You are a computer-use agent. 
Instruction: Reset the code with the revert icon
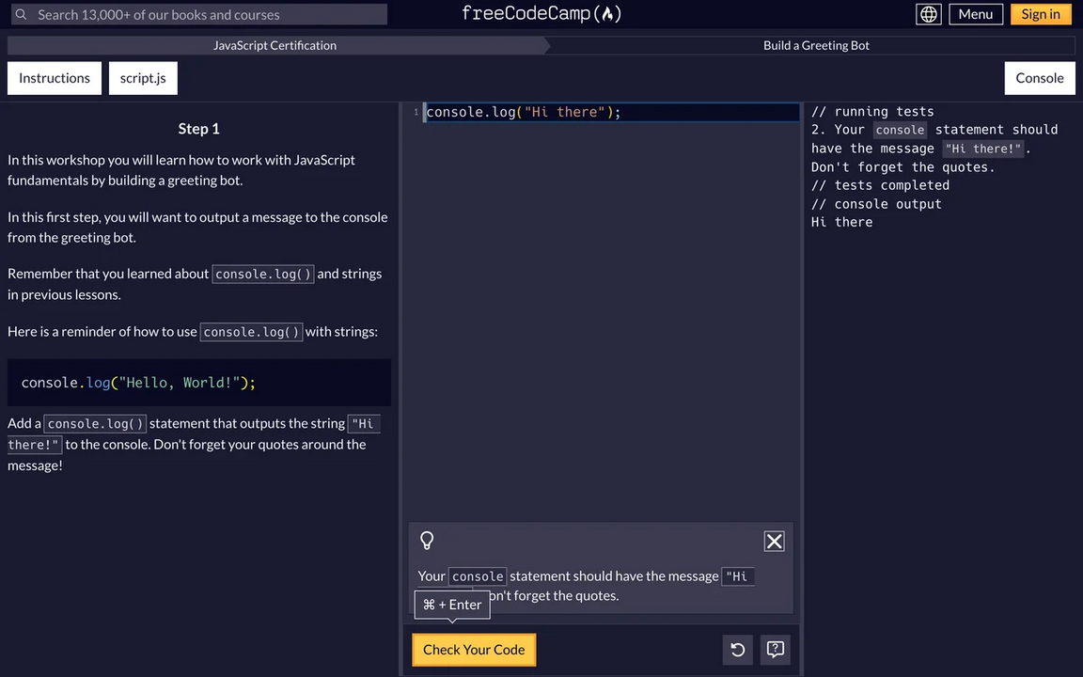pyautogui.click(x=738, y=650)
